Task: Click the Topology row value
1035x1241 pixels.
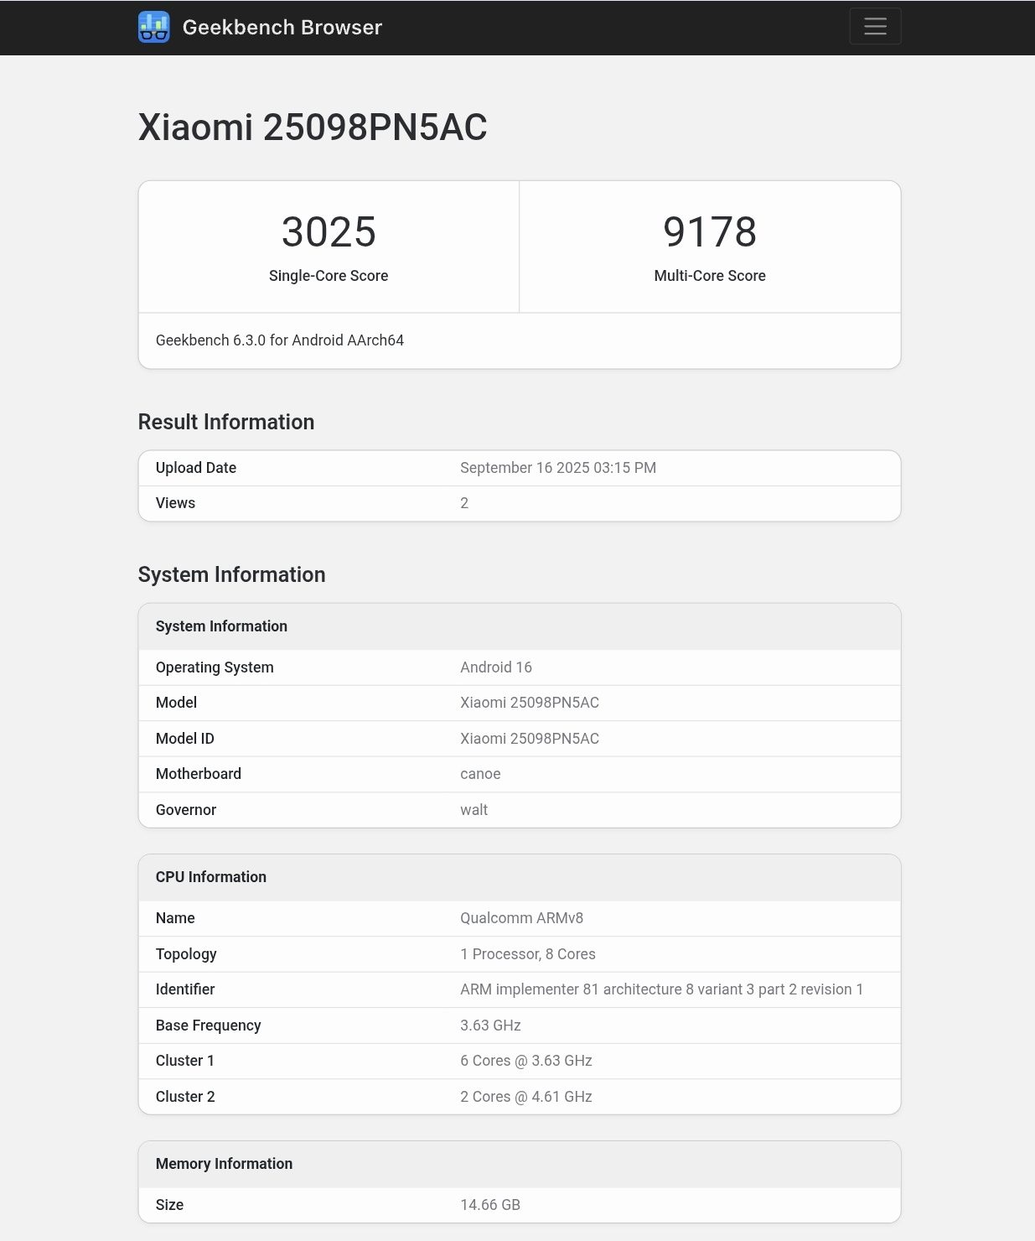Action: tap(527, 954)
